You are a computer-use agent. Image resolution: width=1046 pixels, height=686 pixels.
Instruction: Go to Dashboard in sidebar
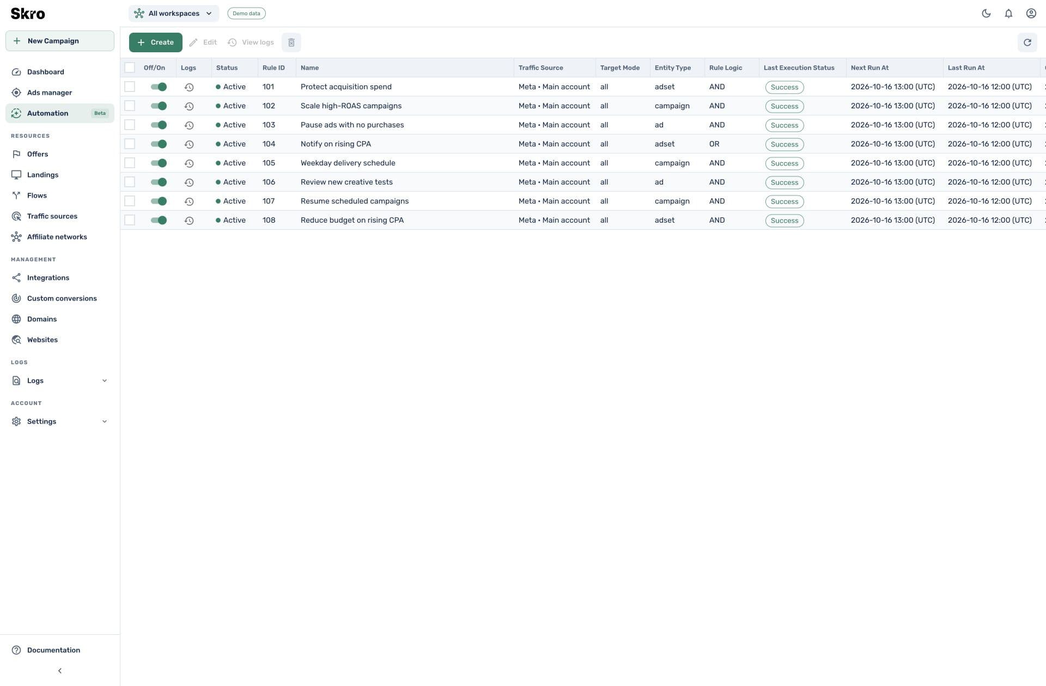[60, 72]
